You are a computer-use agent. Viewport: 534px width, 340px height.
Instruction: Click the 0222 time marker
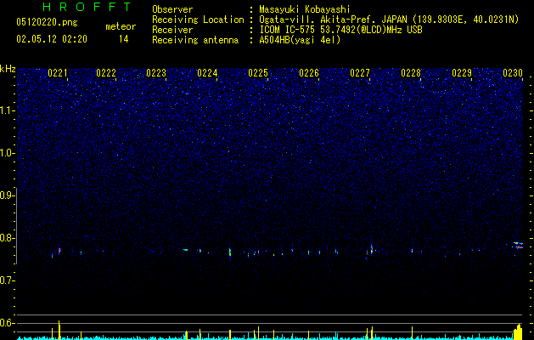[106, 73]
